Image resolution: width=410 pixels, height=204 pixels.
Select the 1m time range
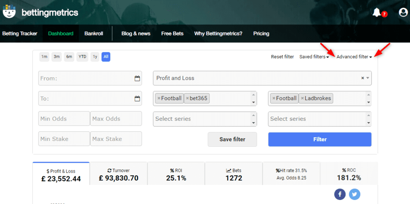coord(44,57)
